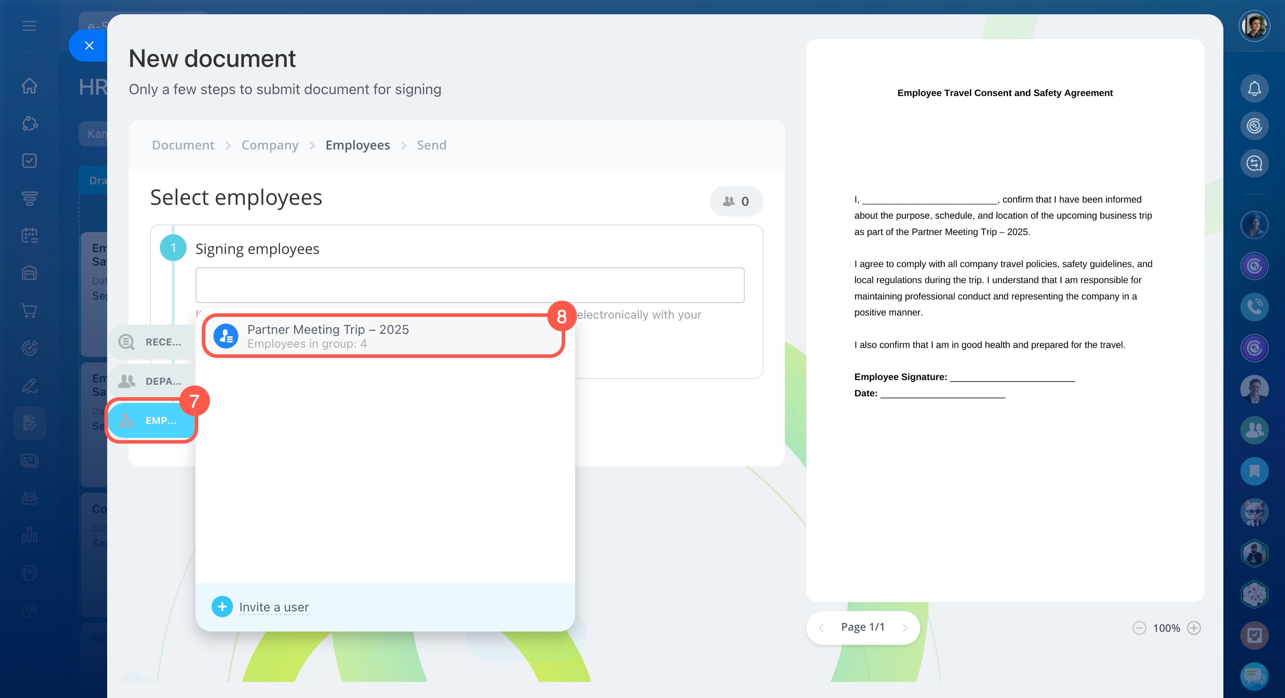Go to the Company step in breadcrumb
This screenshot has width=1285, height=698.
[270, 145]
